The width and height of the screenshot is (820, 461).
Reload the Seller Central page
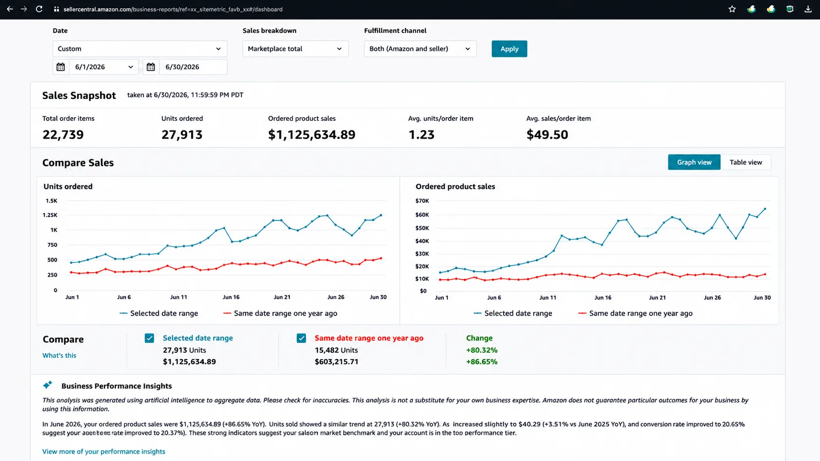tap(39, 9)
